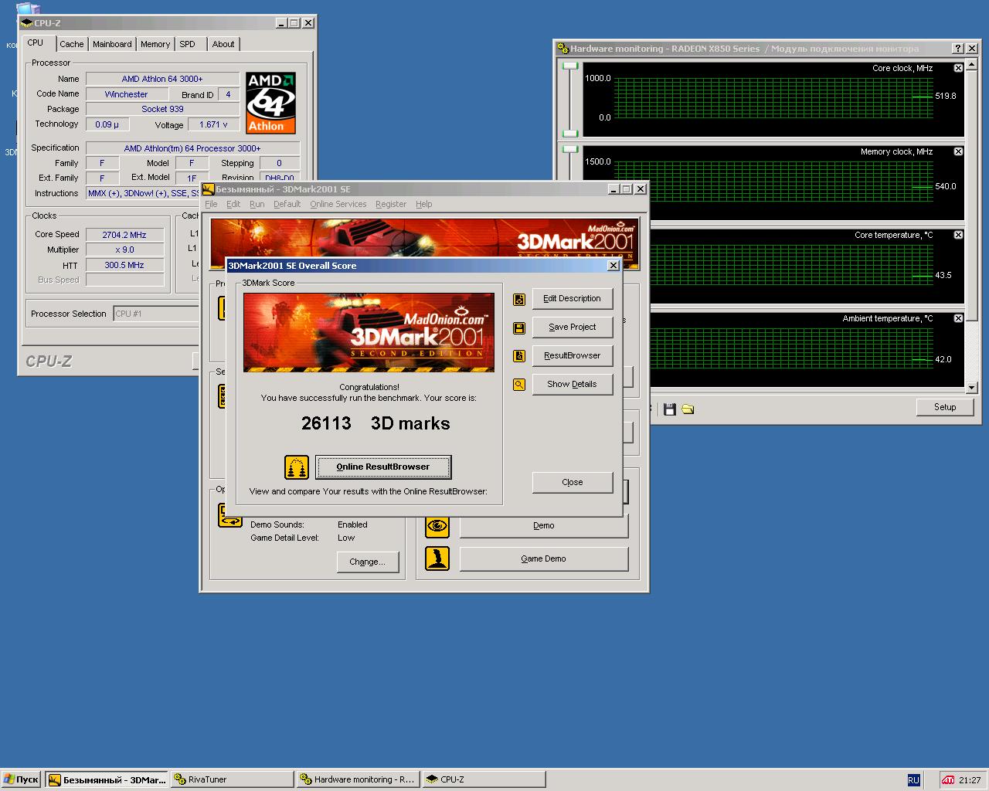Switch to the Mainboard tab in CPU-Z

112,44
